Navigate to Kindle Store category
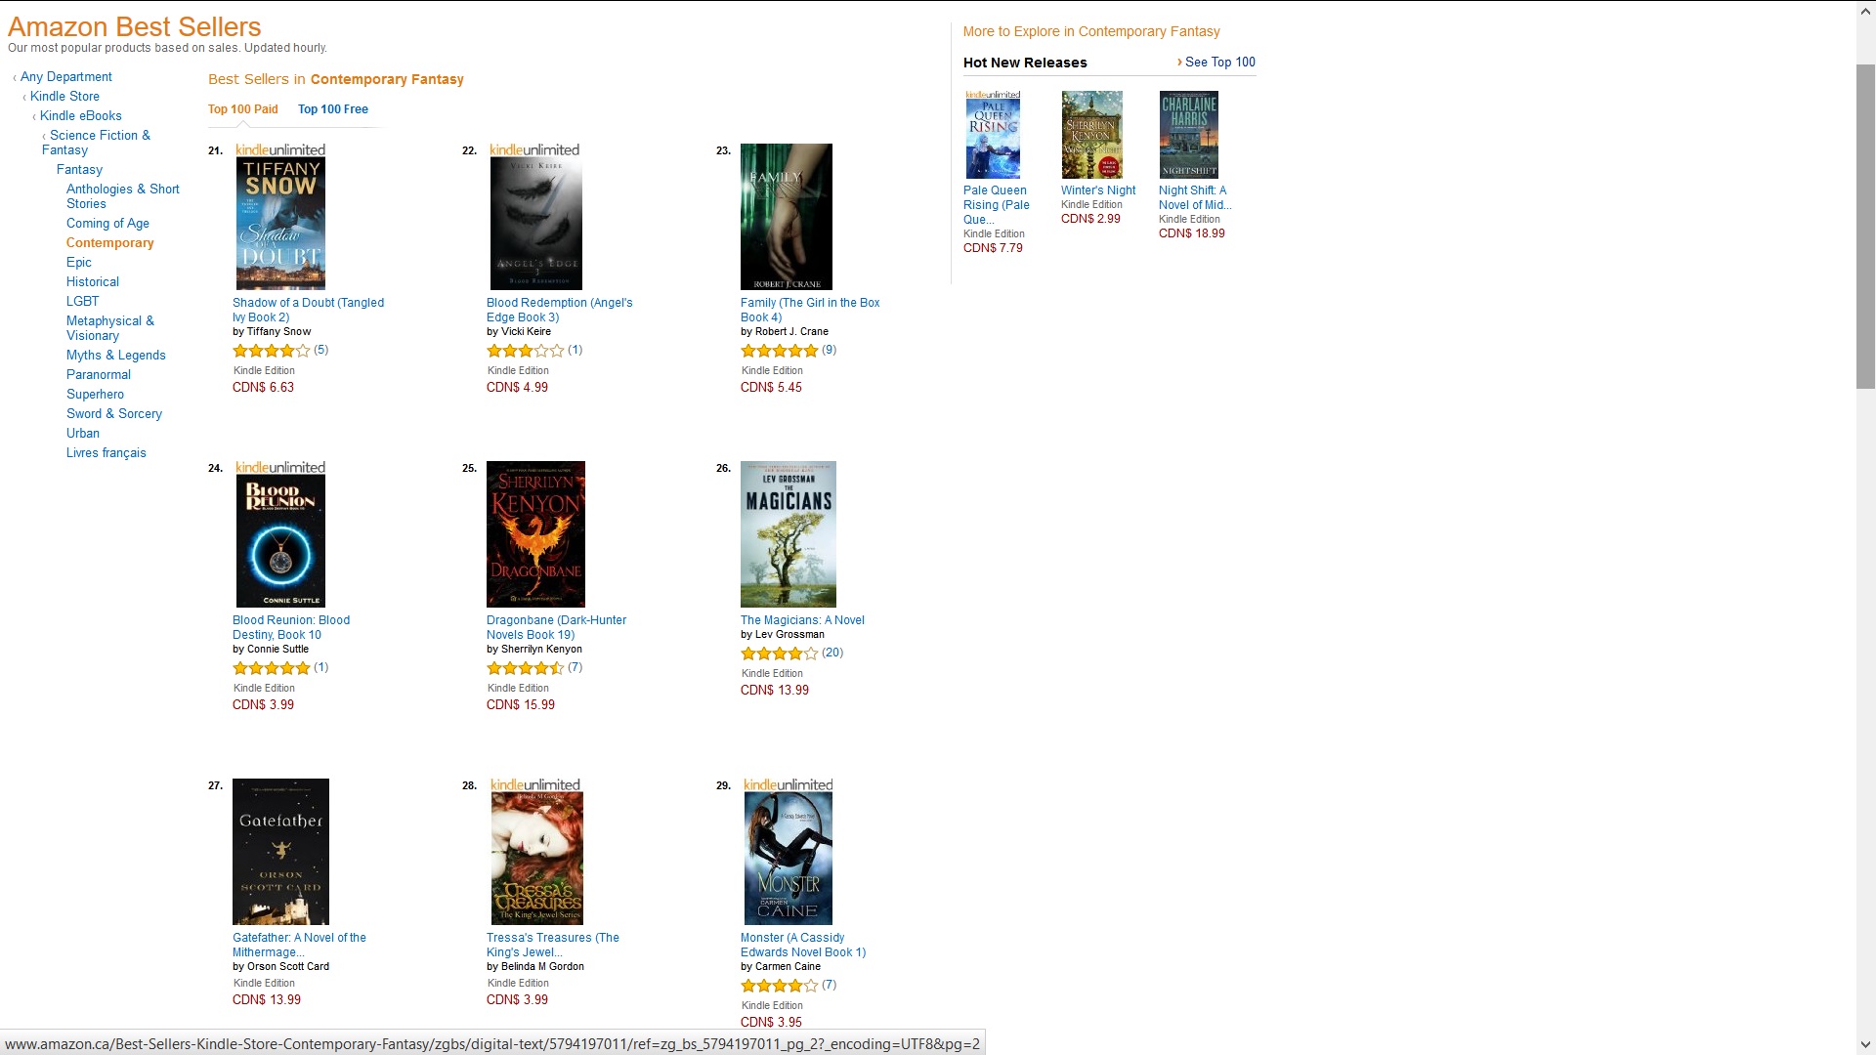This screenshot has width=1876, height=1055. (64, 97)
